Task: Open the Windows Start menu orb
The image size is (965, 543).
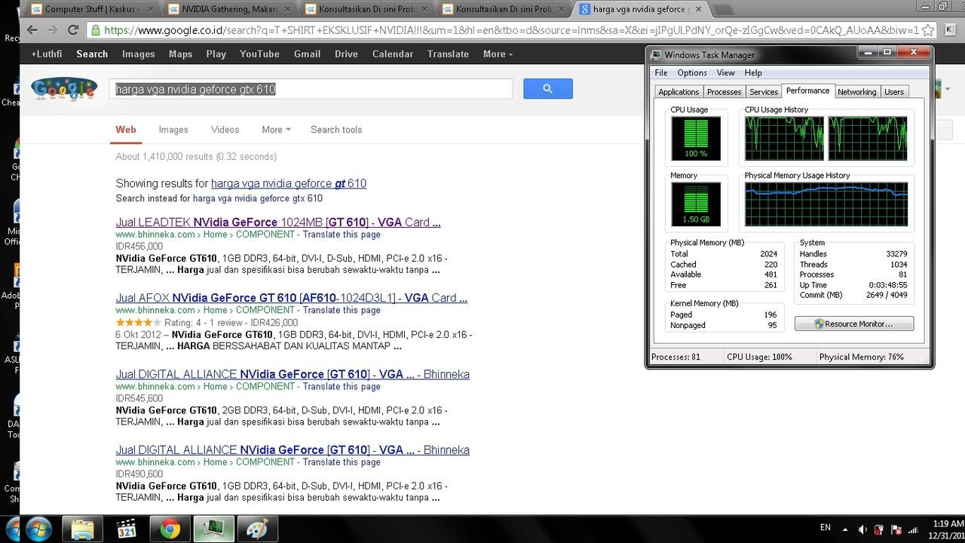Action: coord(38,529)
